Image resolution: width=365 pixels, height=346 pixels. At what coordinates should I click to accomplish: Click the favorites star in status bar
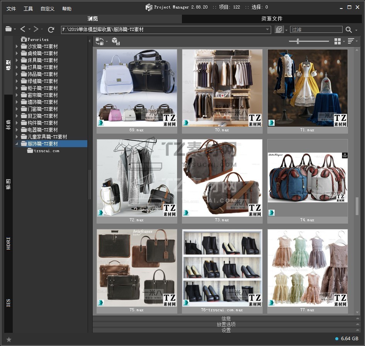tap(9, 339)
